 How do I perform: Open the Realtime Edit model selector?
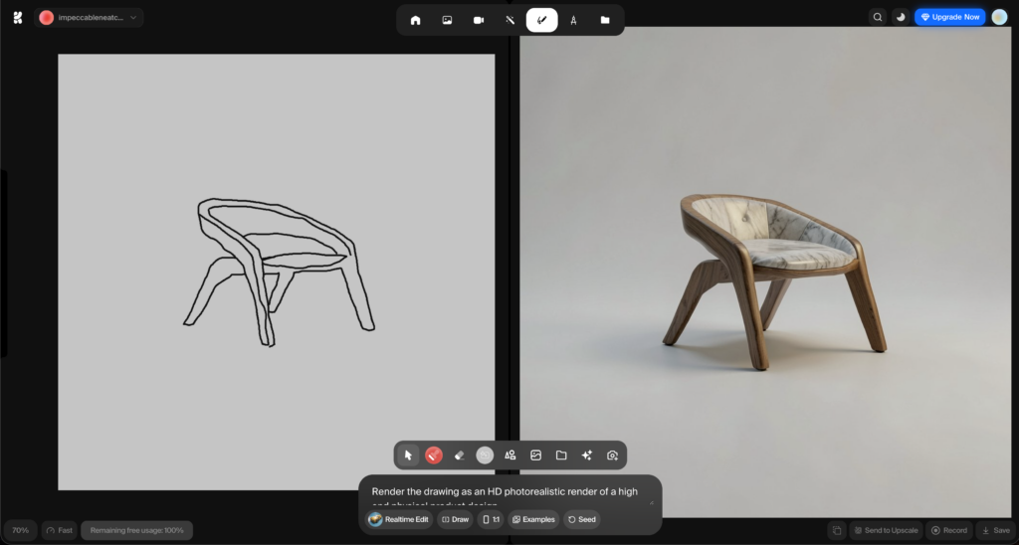coord(399,519)
